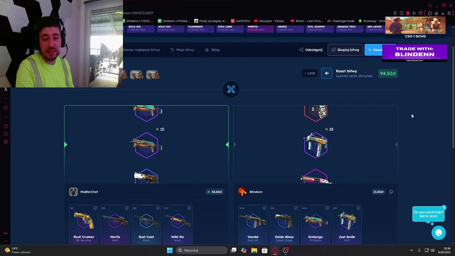Open the Challengermode bookmark
Screen dimensions: 455x256
(341, 21)
